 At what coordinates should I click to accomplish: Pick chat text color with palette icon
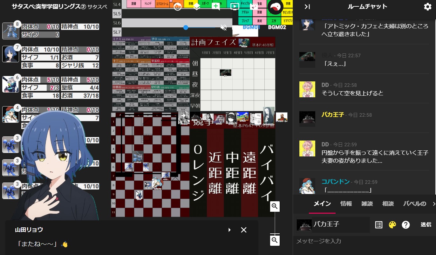(x=392, y=225)
